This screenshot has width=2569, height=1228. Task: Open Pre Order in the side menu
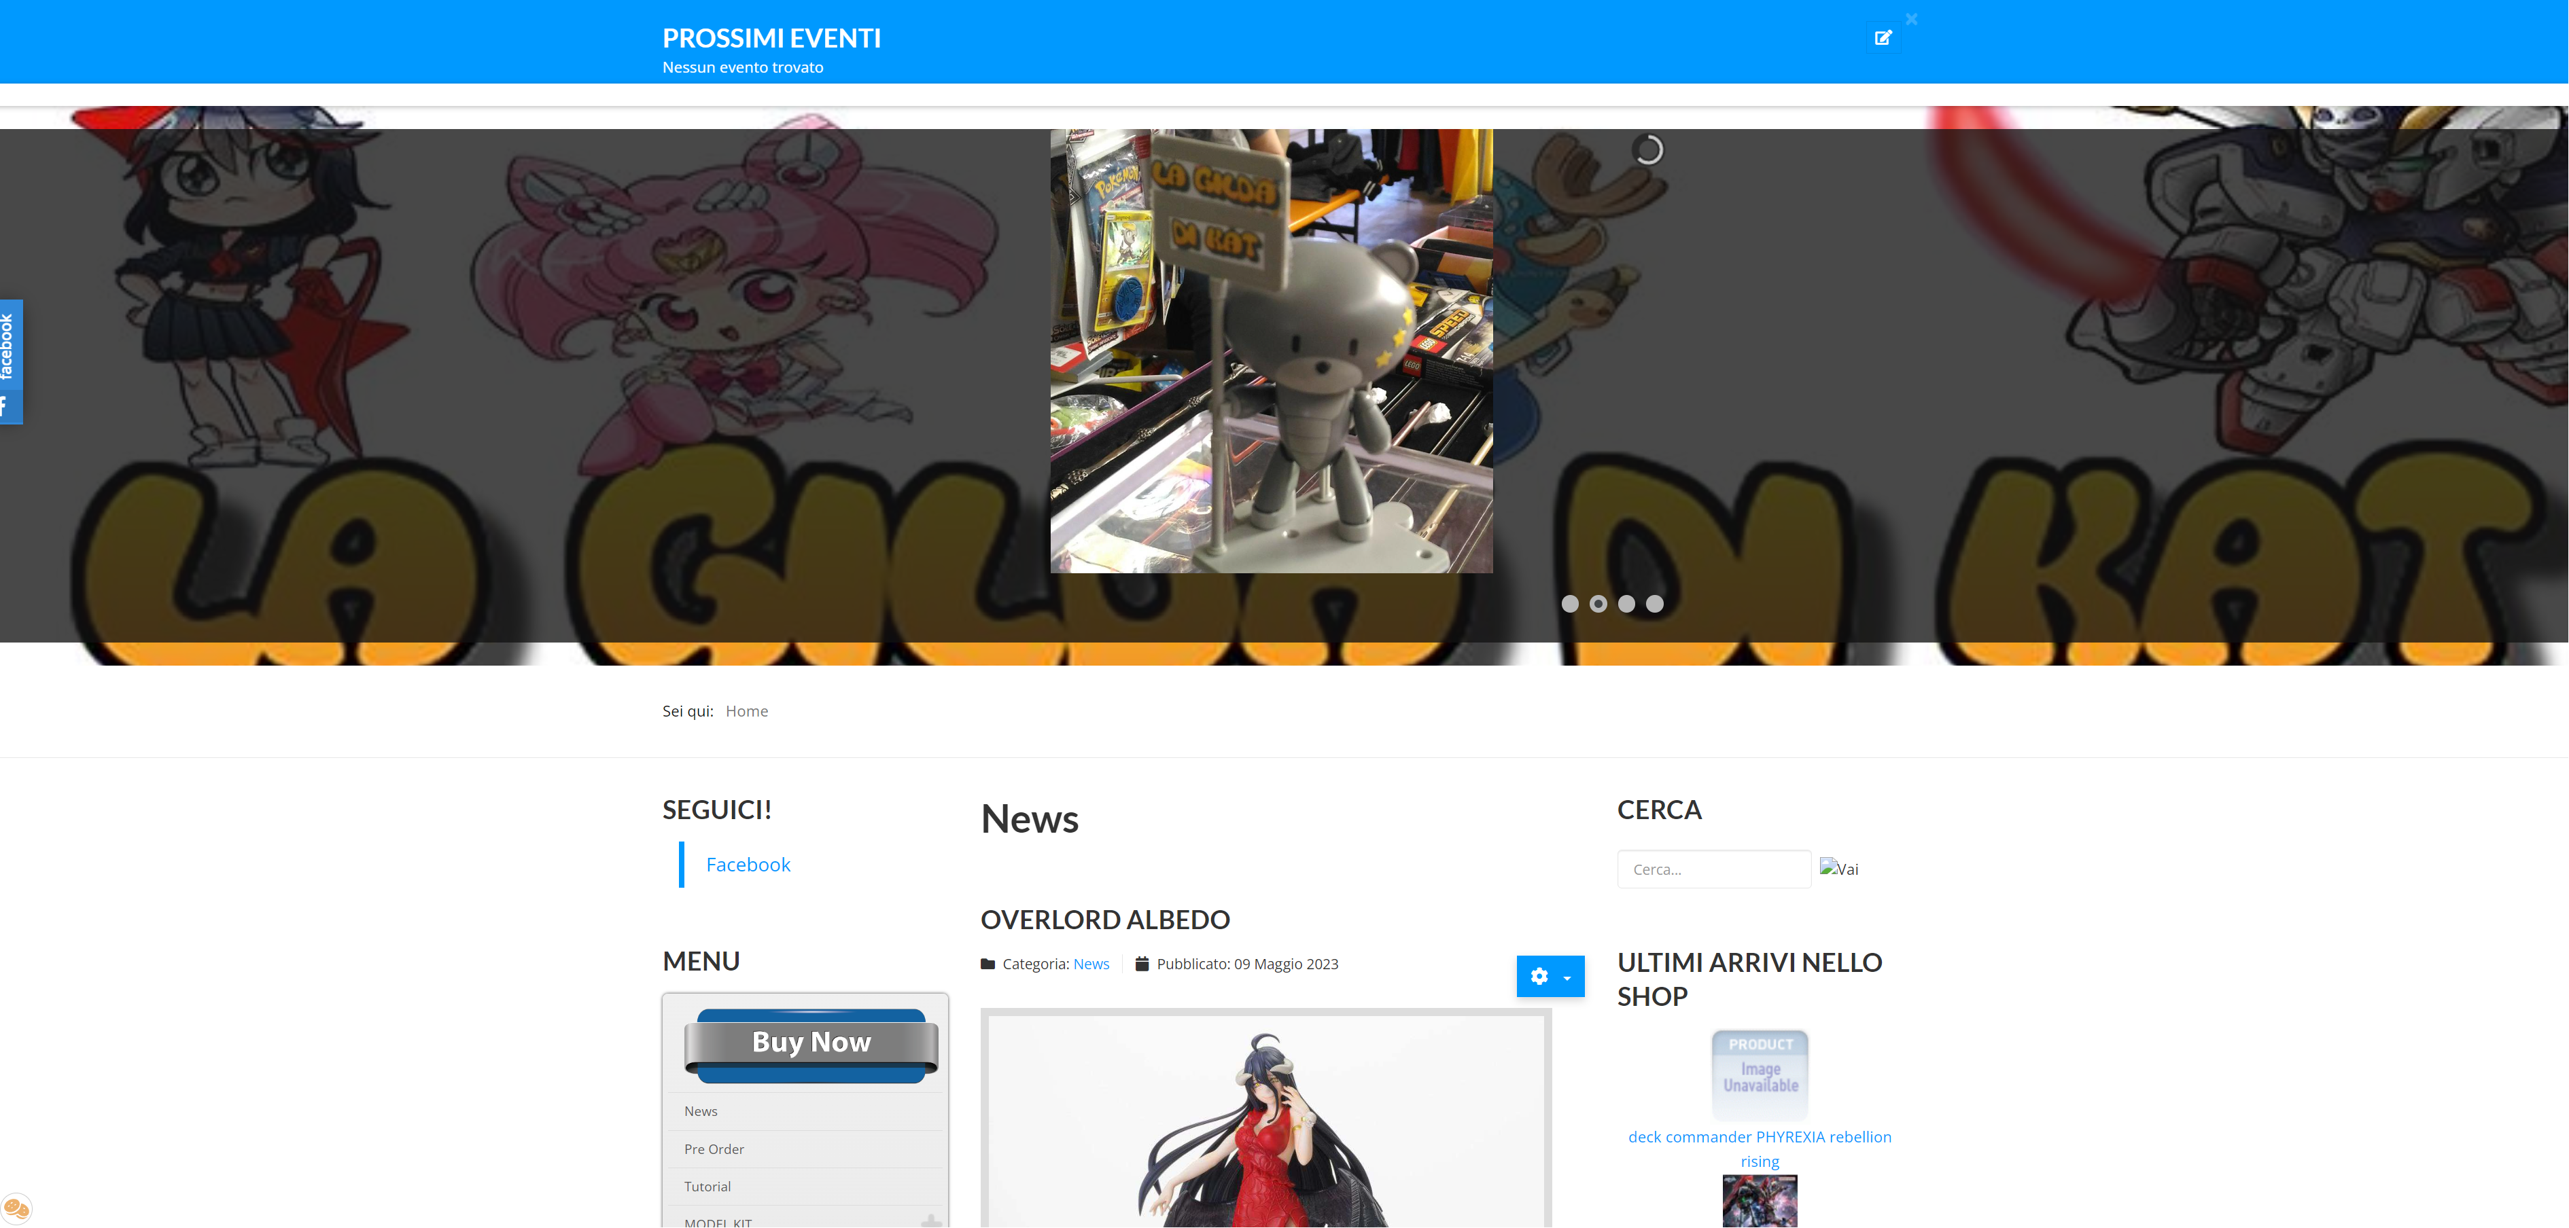[x=714, y=1149]
